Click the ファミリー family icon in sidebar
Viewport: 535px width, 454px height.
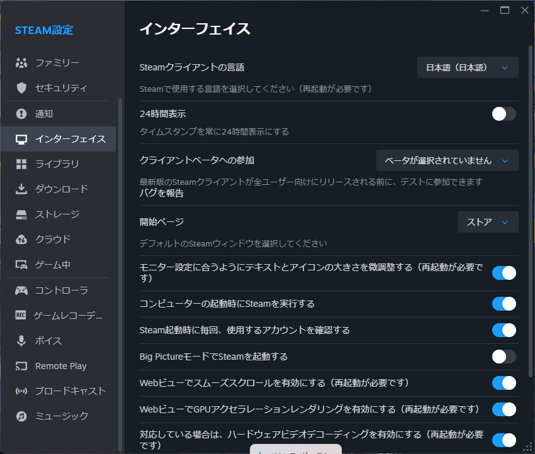(21, 63)
